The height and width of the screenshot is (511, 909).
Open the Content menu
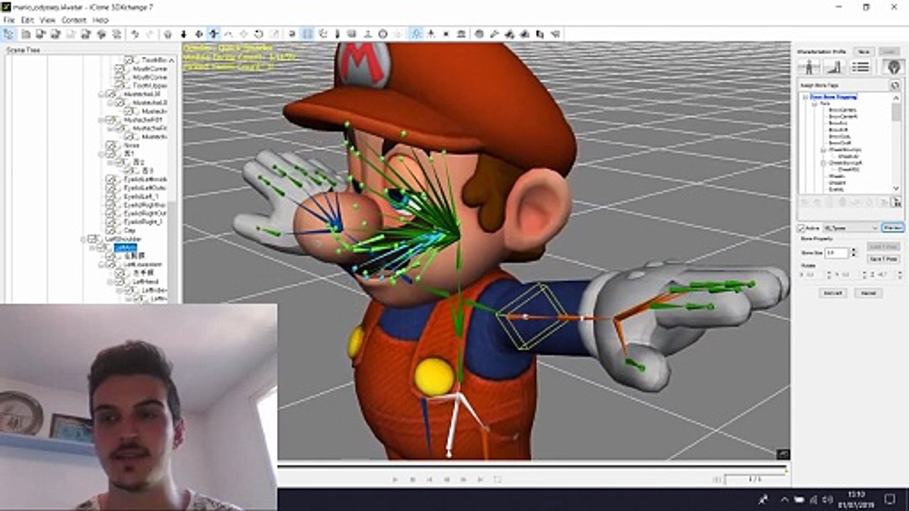pyautogui.click(x=74, y=20)
